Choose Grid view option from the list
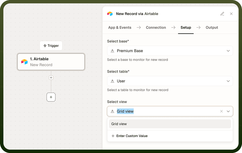 170,124
